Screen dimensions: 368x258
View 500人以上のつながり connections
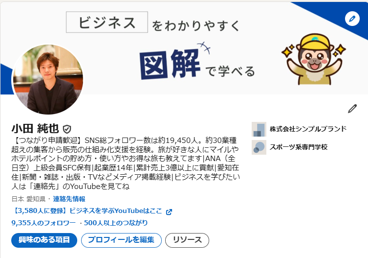(x=116, y=223)
